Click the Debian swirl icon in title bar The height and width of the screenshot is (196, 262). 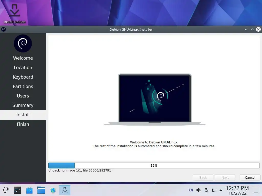(4, 30)
